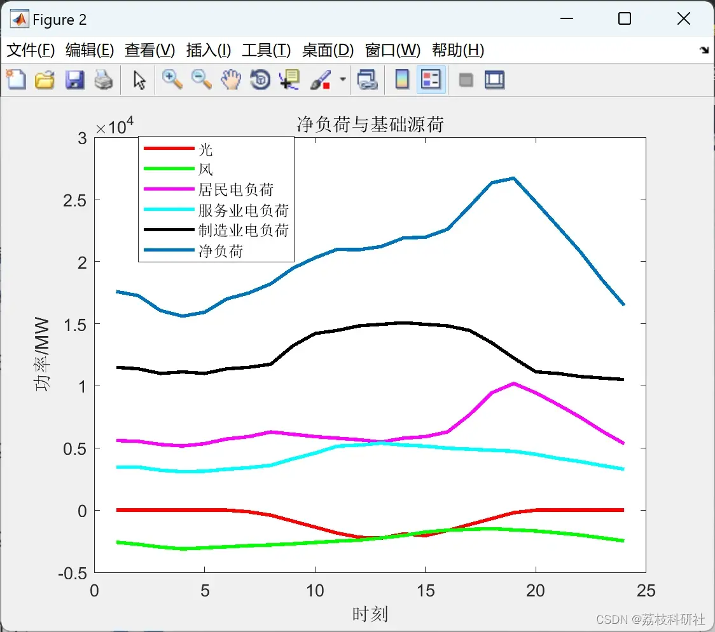
Task: Activate the Rotate 3D tool
Action: [x=260, y=79]
